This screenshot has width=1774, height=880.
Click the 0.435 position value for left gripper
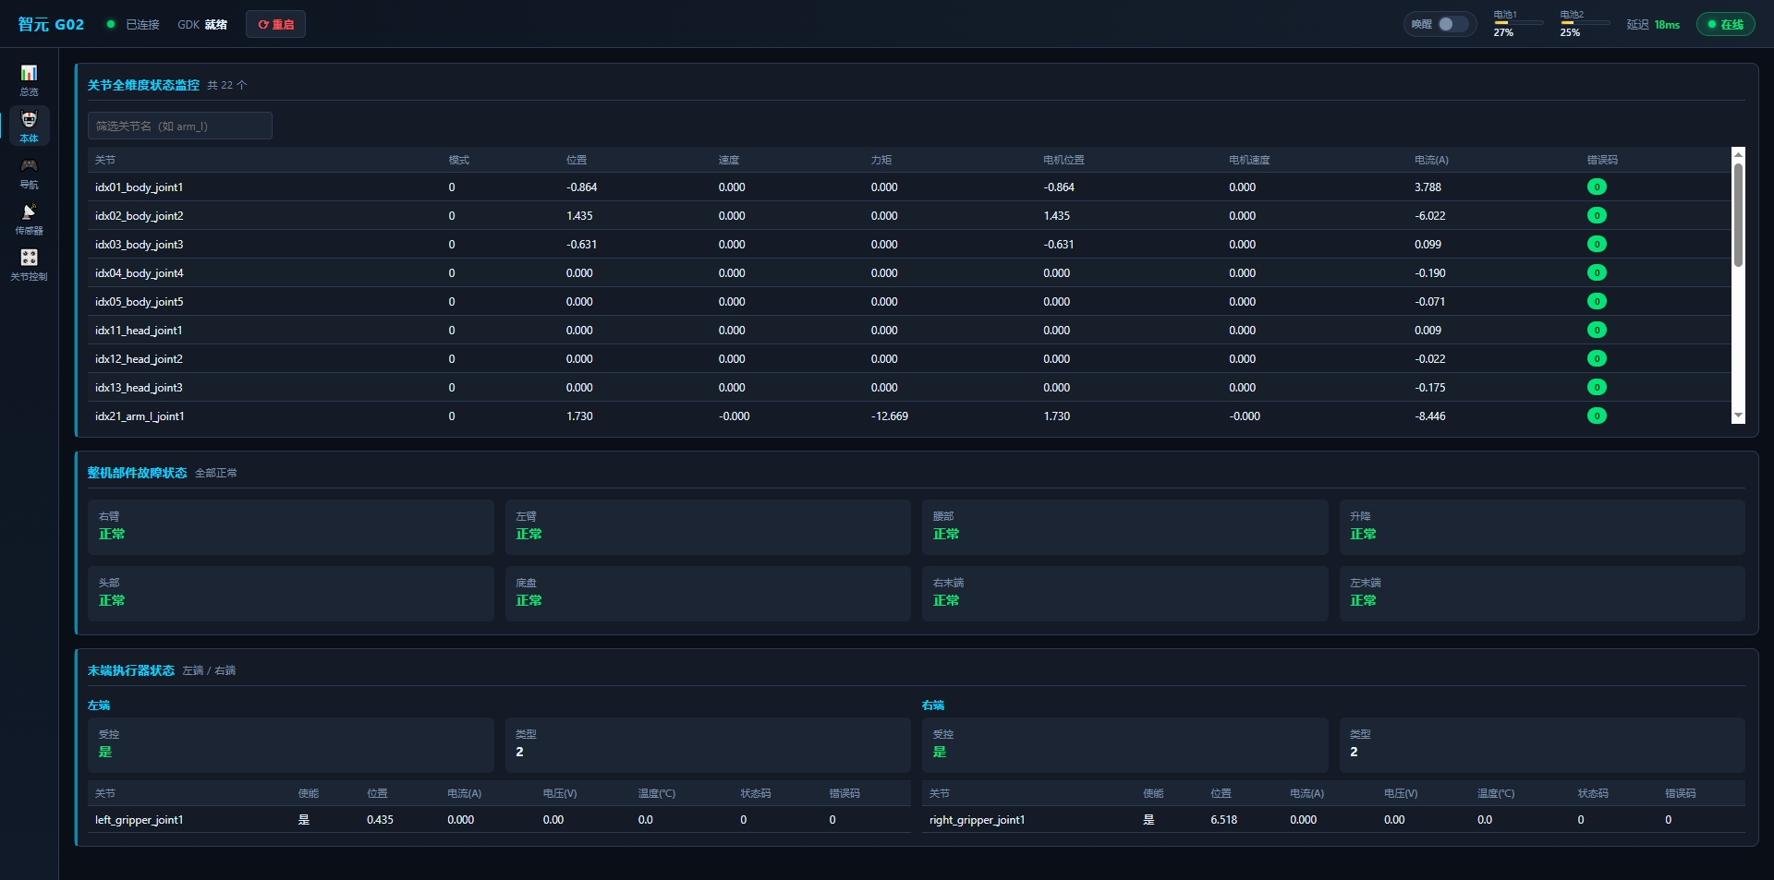click(380, 819)
